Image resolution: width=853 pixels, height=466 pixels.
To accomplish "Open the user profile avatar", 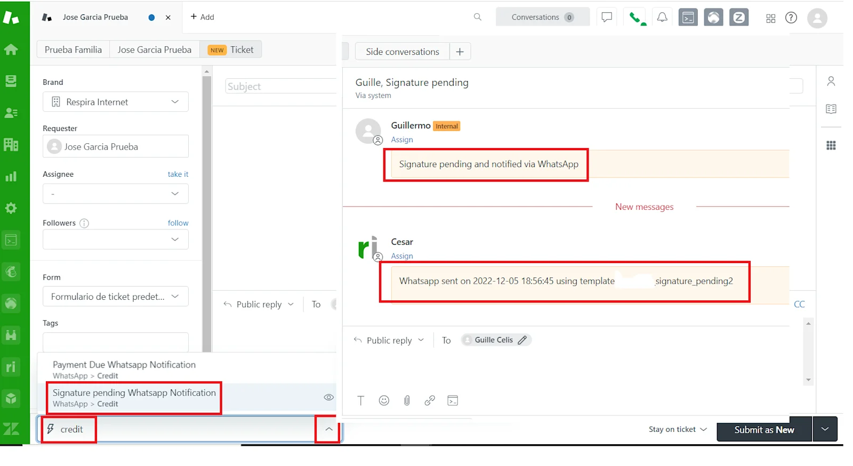I will (817, 18).
